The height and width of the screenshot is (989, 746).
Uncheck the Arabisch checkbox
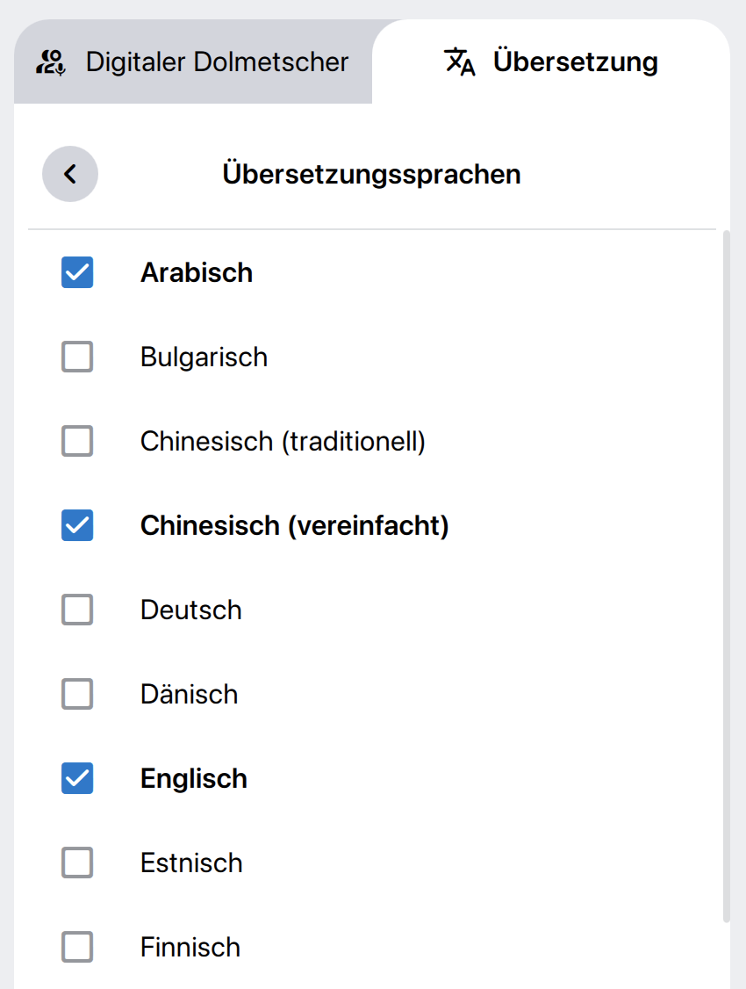pos(77,272)
